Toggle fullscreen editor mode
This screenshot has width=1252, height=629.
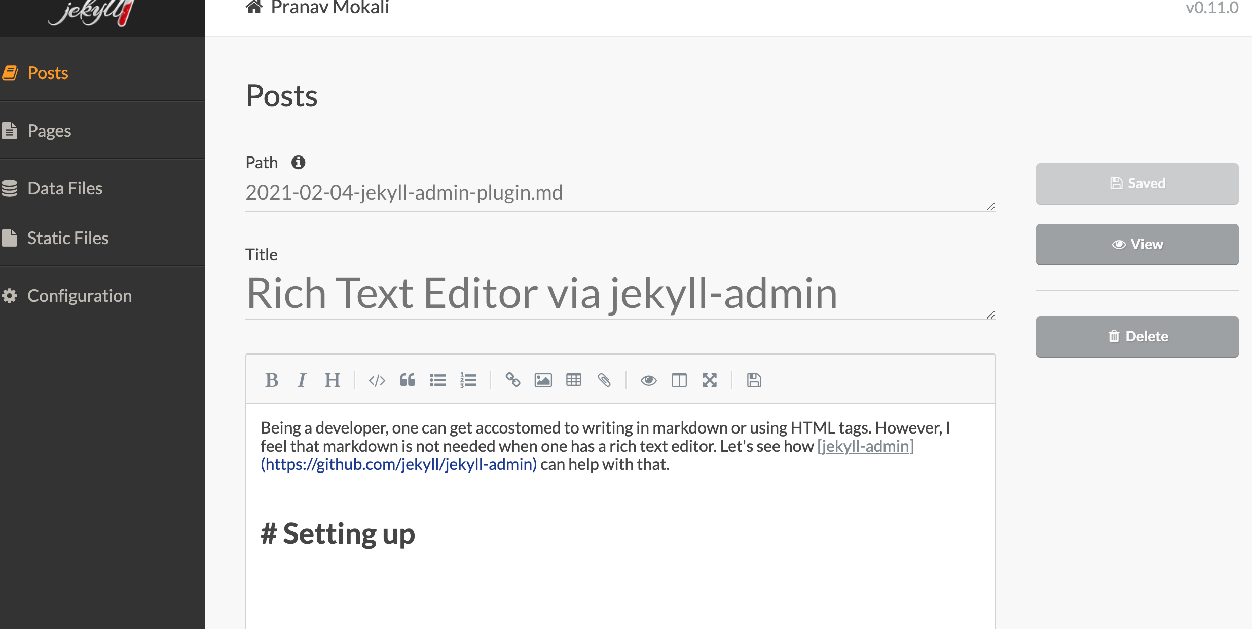point(710,380)
